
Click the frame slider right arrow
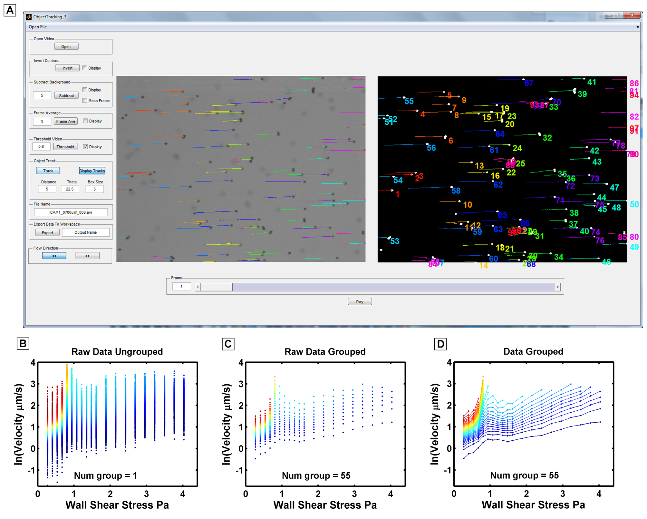(x=558, y=287)
